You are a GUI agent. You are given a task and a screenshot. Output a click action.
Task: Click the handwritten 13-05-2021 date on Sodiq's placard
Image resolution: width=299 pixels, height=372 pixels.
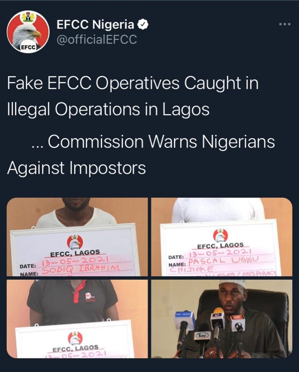(75, 260)
